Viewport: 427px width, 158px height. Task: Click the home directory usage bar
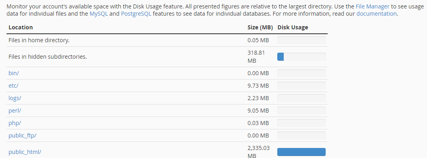pyautogui.click(x=301, y=40)
